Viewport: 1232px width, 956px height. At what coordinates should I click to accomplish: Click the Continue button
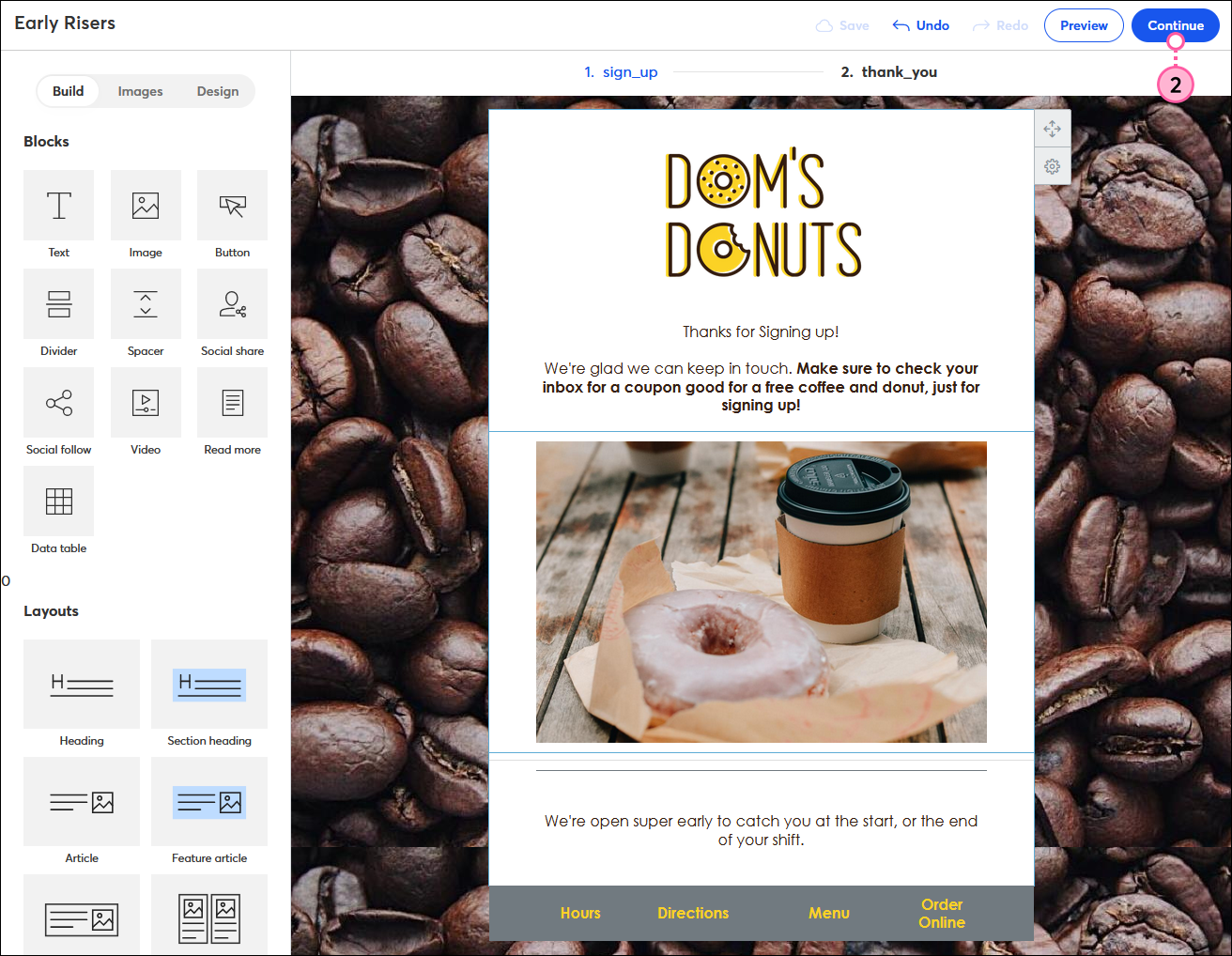pos(1176,25)
